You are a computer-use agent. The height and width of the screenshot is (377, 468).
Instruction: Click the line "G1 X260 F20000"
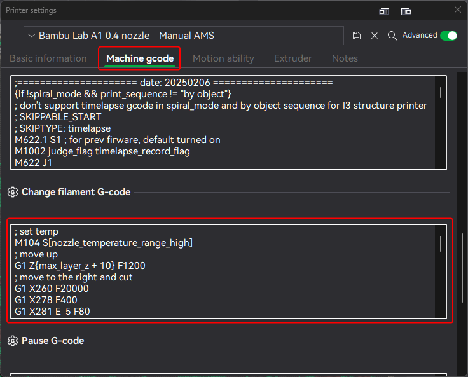pos(52,289)
